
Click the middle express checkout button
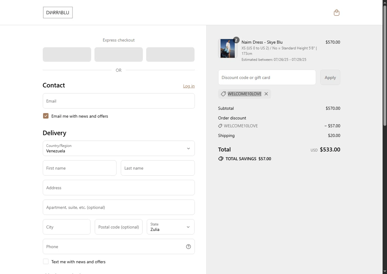tap(119, 54)
